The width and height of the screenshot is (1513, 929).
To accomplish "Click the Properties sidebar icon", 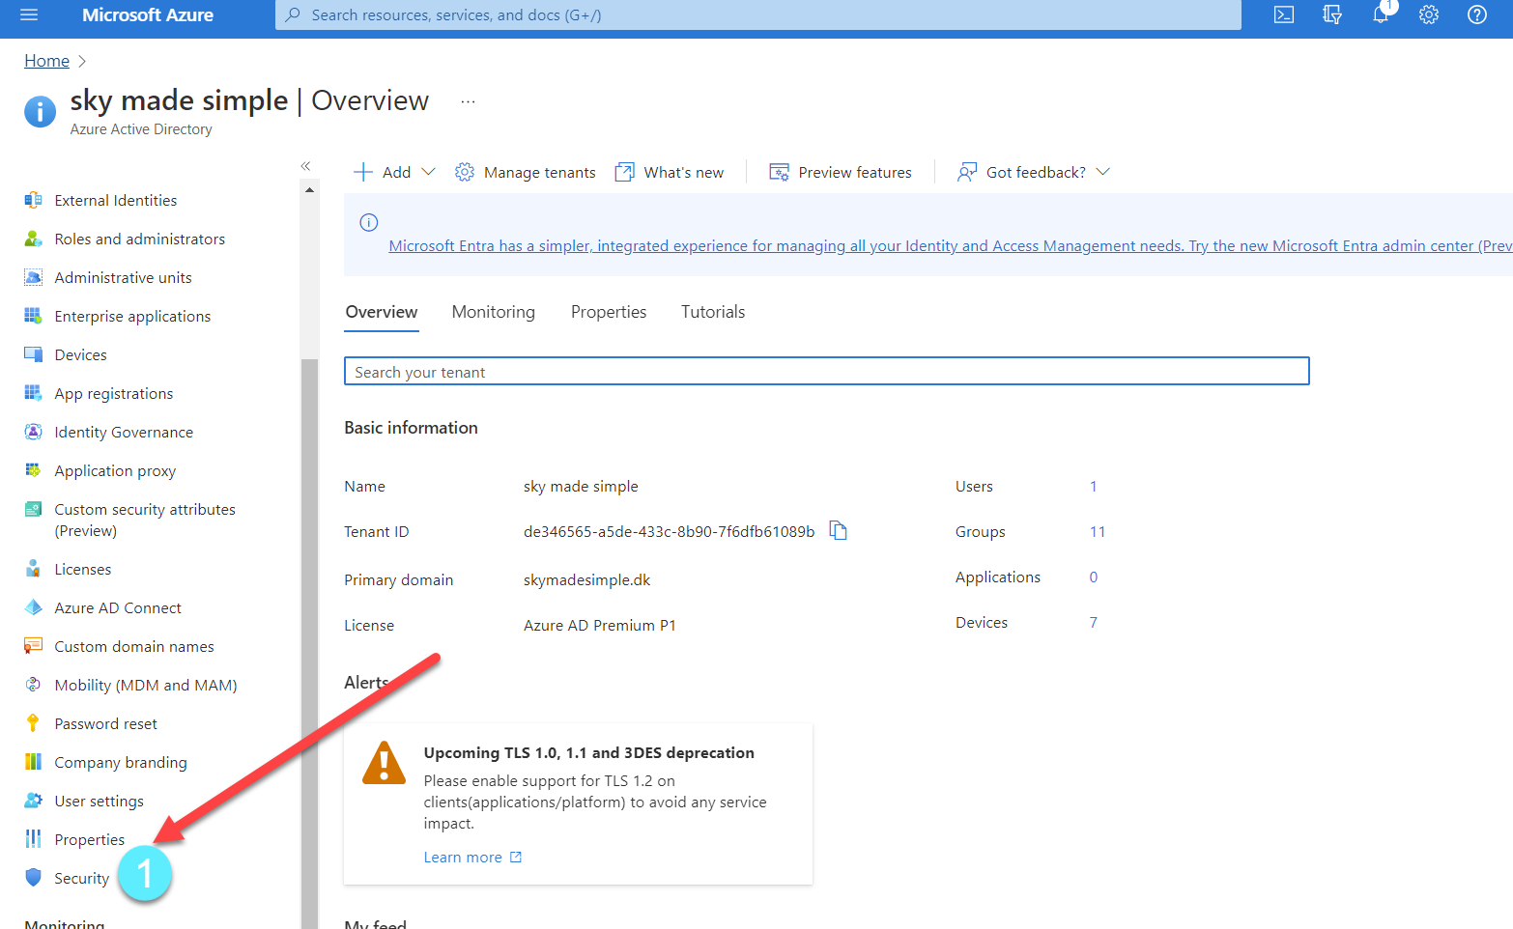I will click(x=33, y=839).
